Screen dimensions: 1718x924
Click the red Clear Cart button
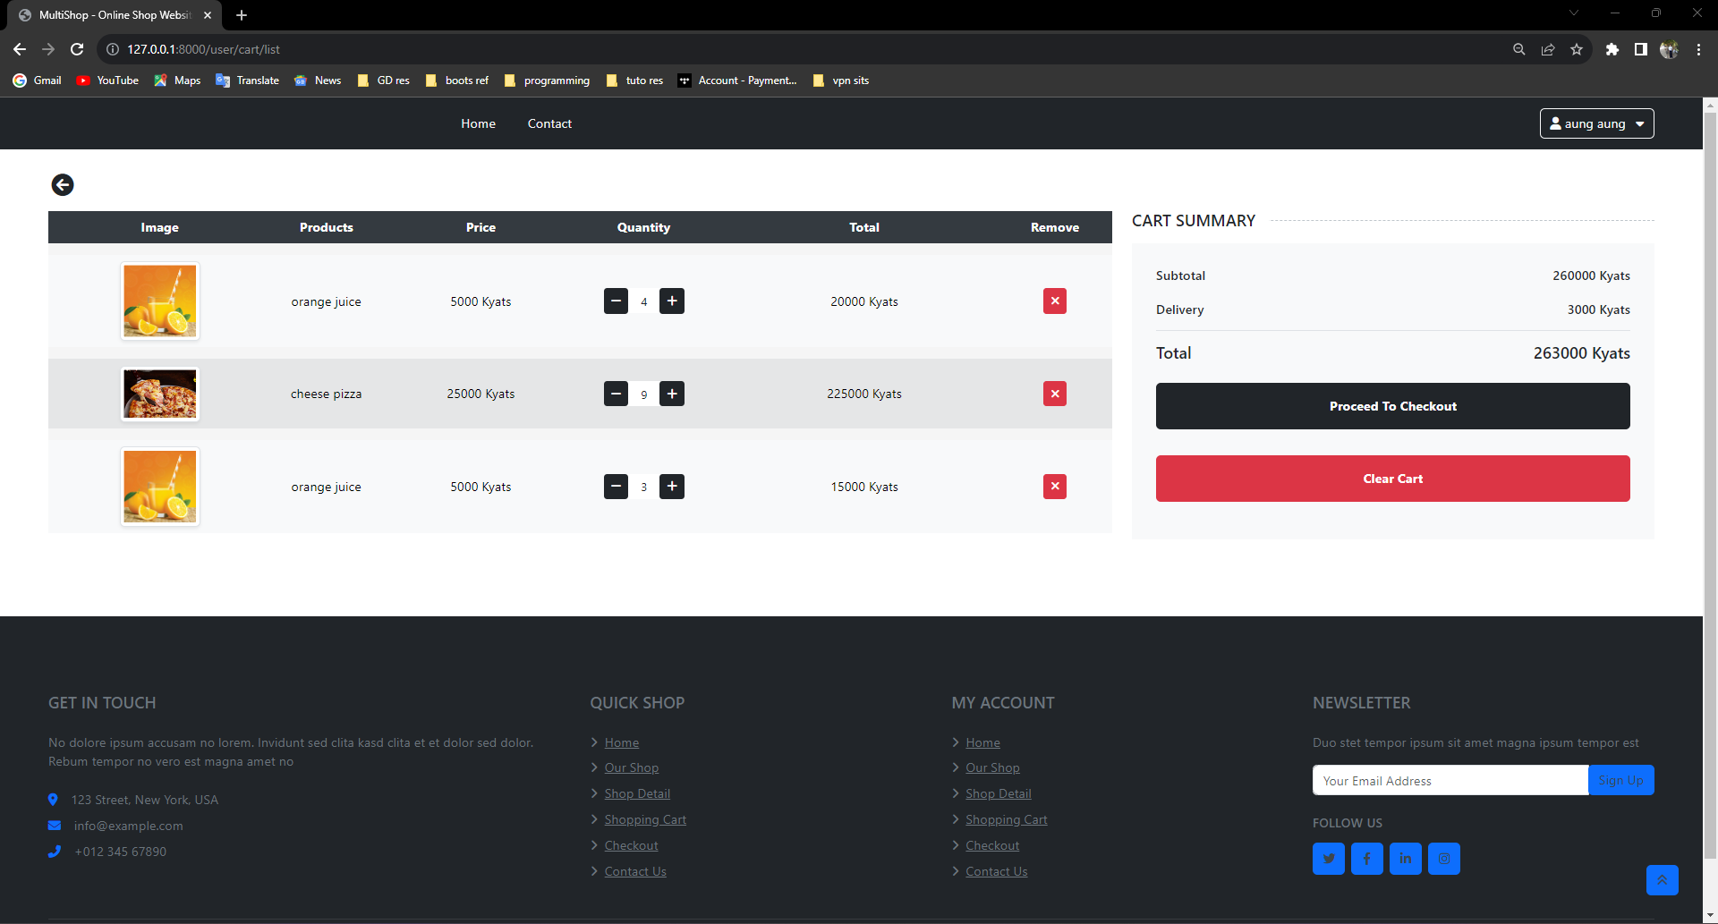[x=1393, y=479]
